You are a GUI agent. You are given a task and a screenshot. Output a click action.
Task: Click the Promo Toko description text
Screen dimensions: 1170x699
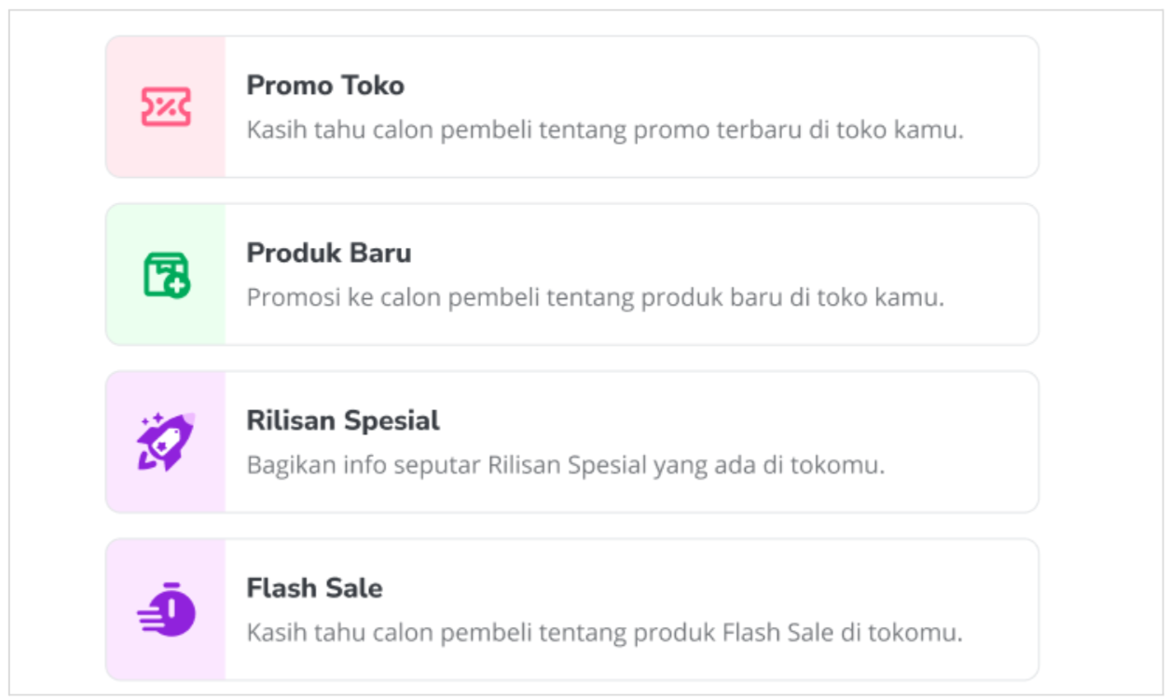point(605,130)
